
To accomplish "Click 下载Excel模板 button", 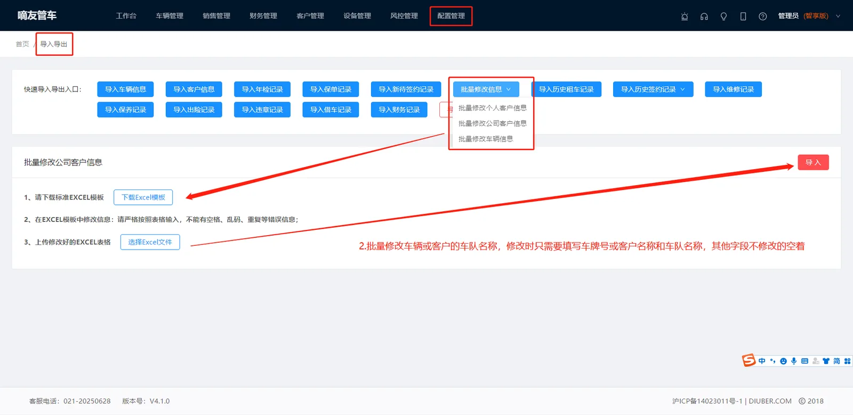I will point(143,197).
